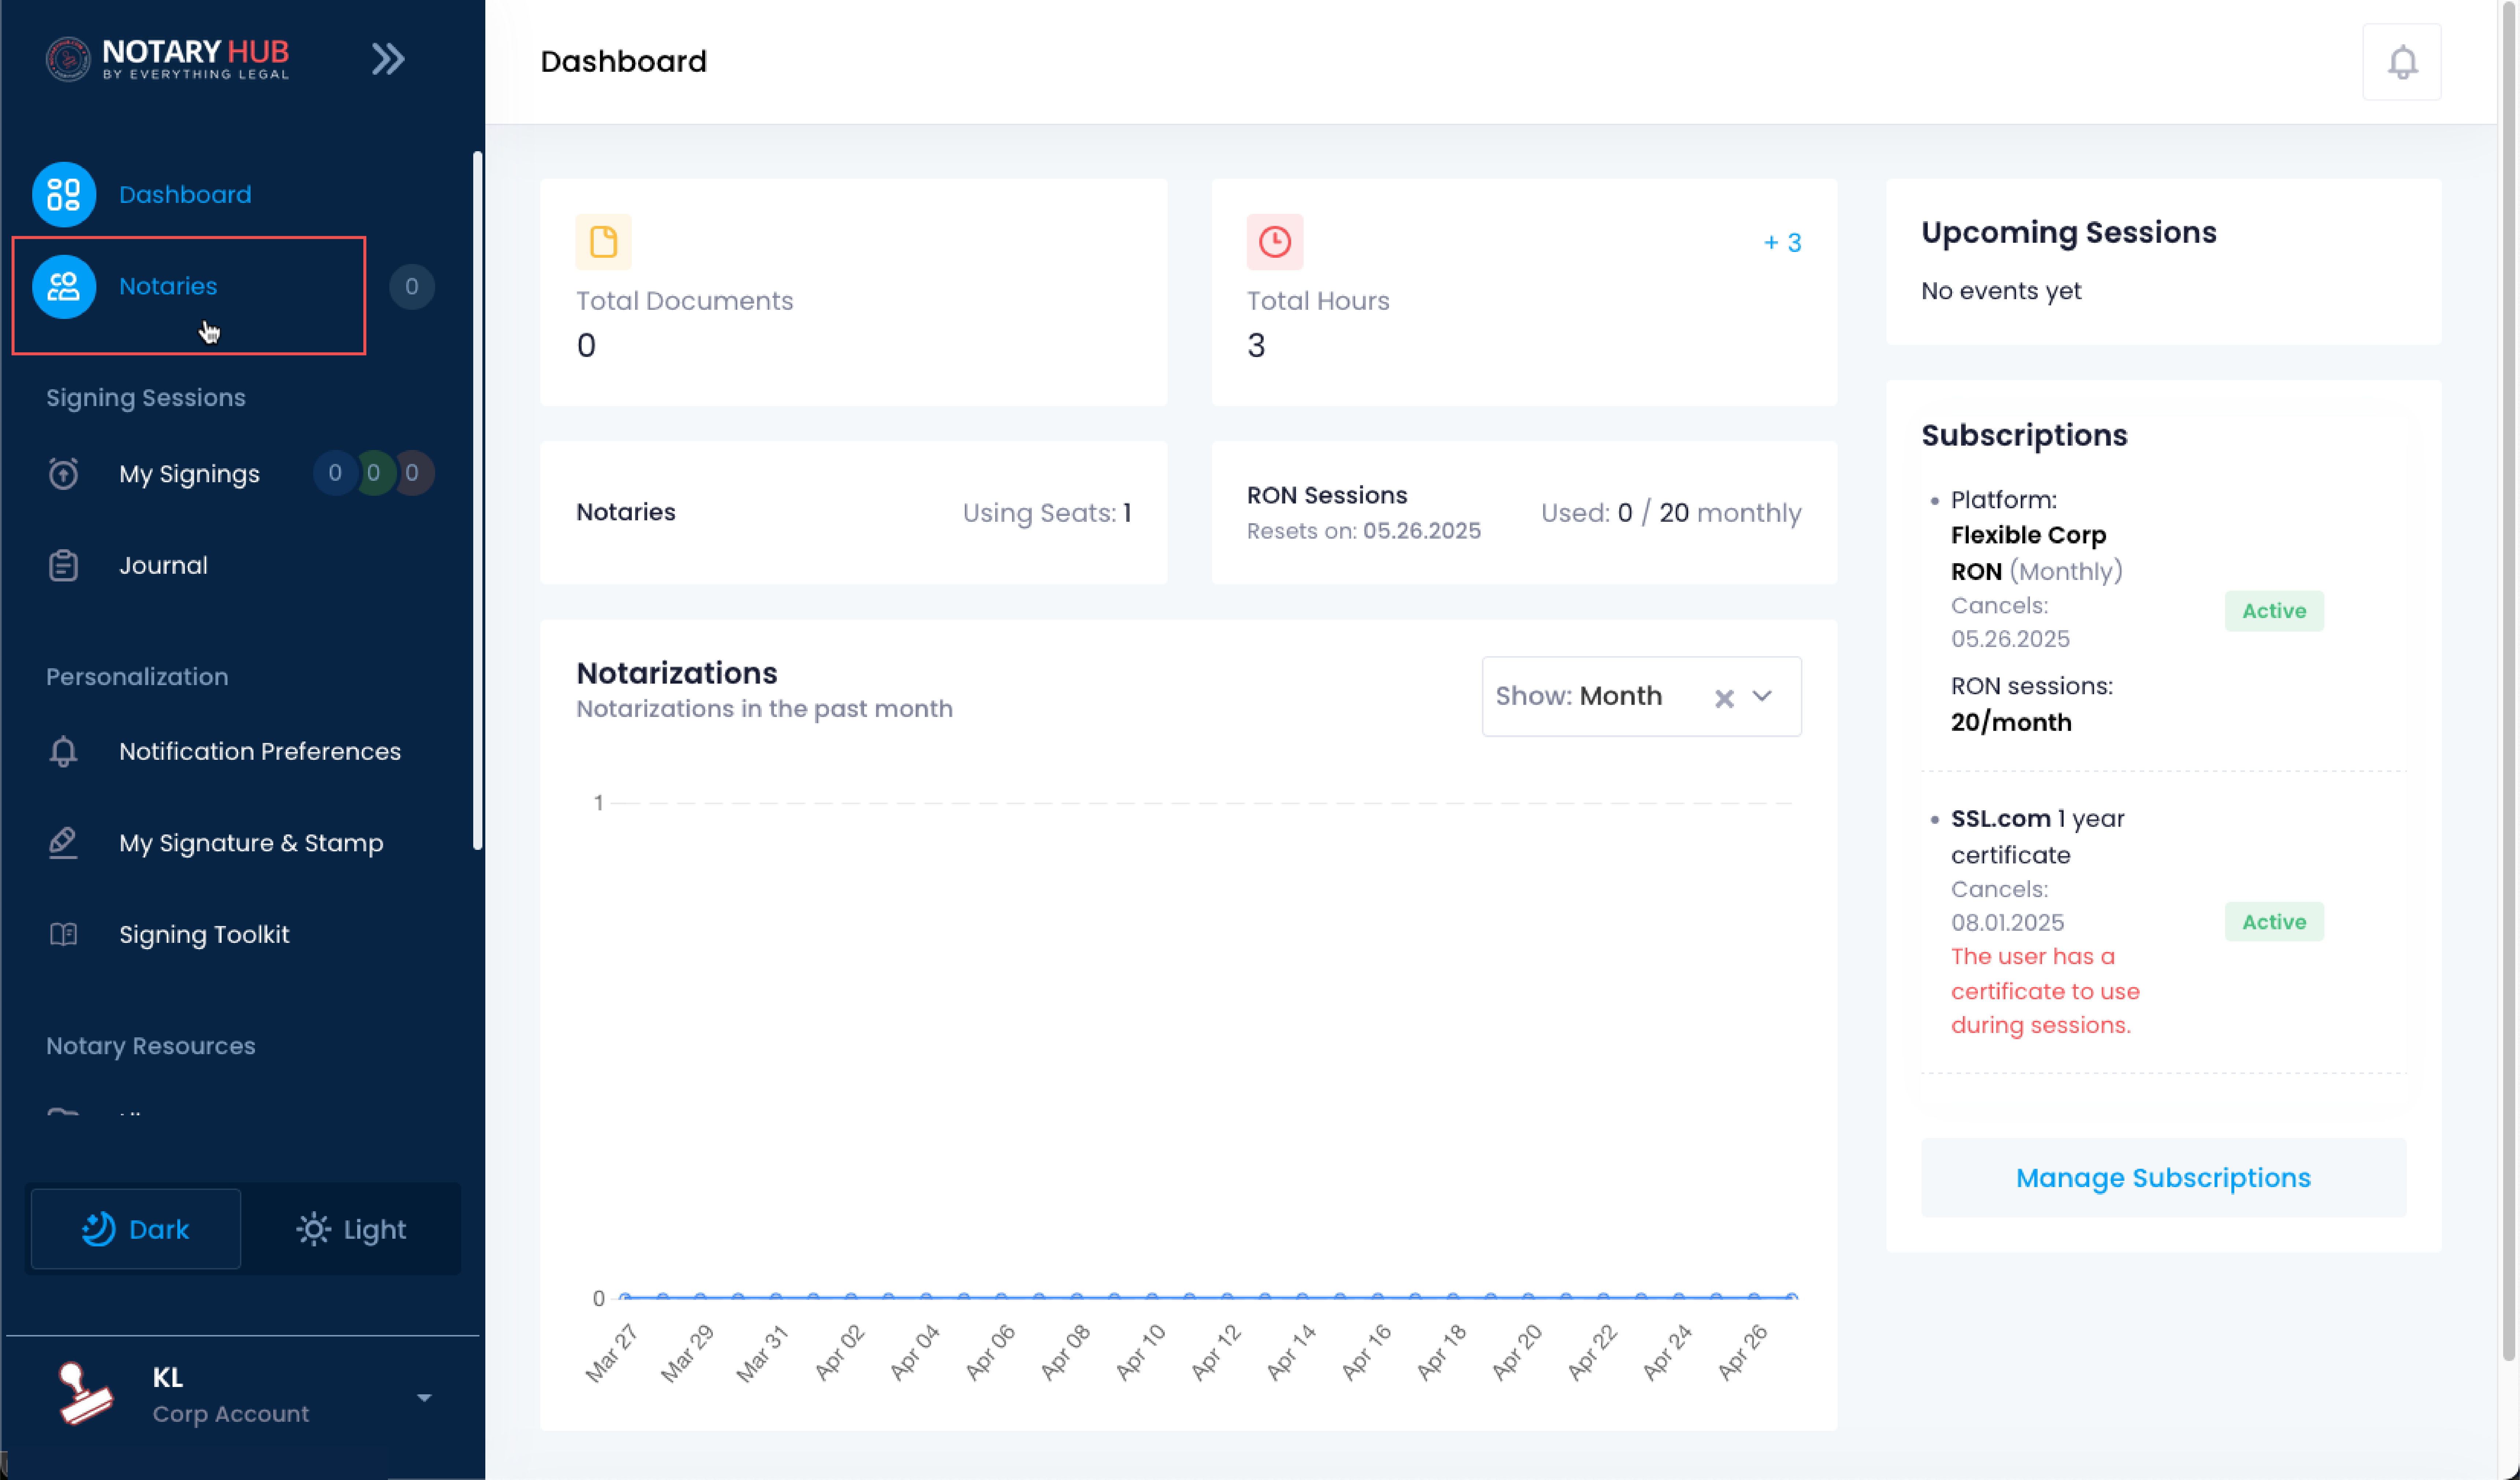2520x1480 pixels.
Task: Open the notifications bell in header
Action: [x=2402, y=62]
